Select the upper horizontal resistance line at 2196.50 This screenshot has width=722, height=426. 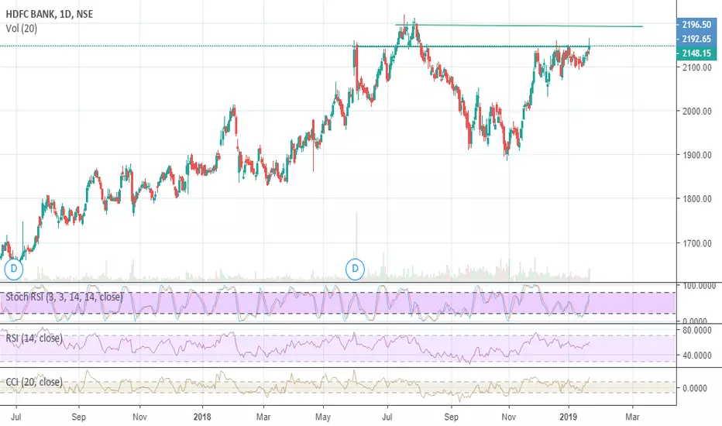tap(519, 26)
